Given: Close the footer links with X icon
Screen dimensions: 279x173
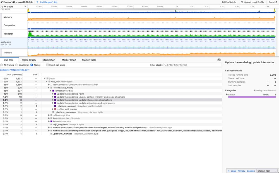Looking at the screenshot, I should (x=229, y=171).
